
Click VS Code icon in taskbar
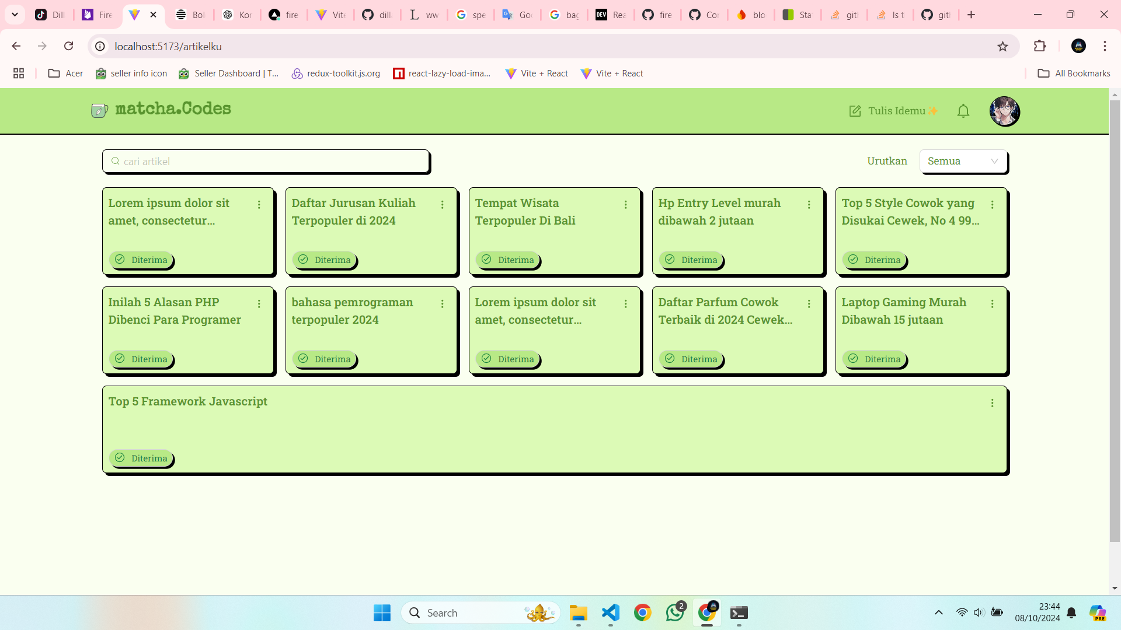pyautogui.click(x=611, y=612)
